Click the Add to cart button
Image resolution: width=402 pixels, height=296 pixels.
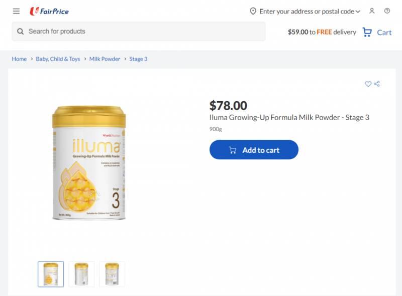(x=254, y=150)
